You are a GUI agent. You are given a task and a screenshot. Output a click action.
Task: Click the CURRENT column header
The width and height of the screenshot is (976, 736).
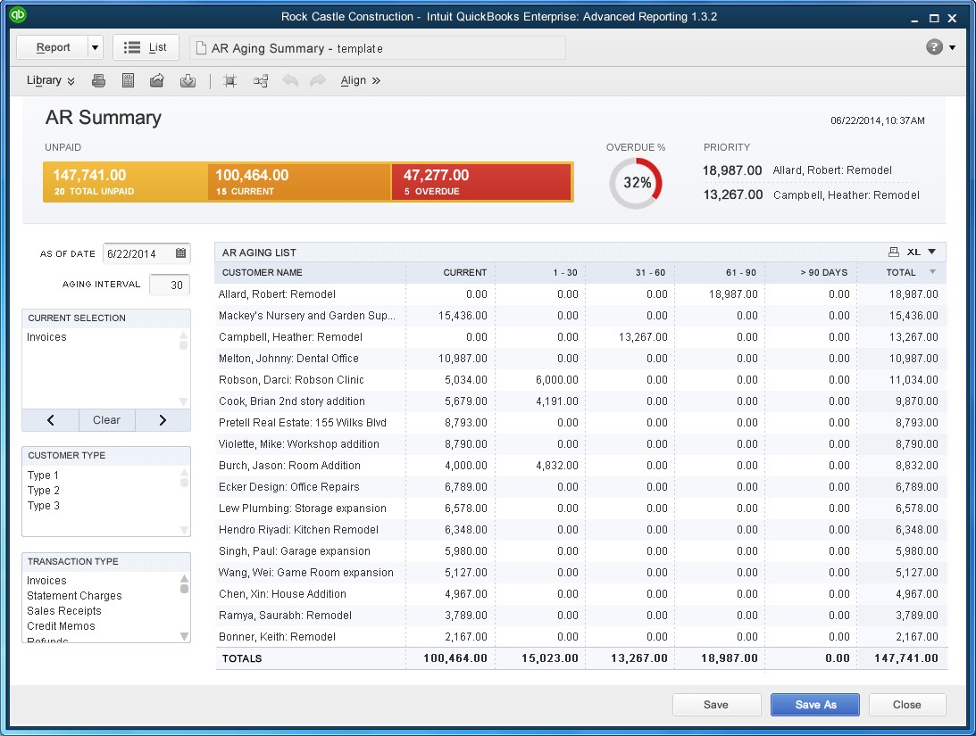coord(465,272)
